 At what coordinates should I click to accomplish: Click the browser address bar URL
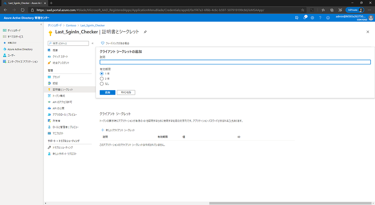tap(150, 10)
